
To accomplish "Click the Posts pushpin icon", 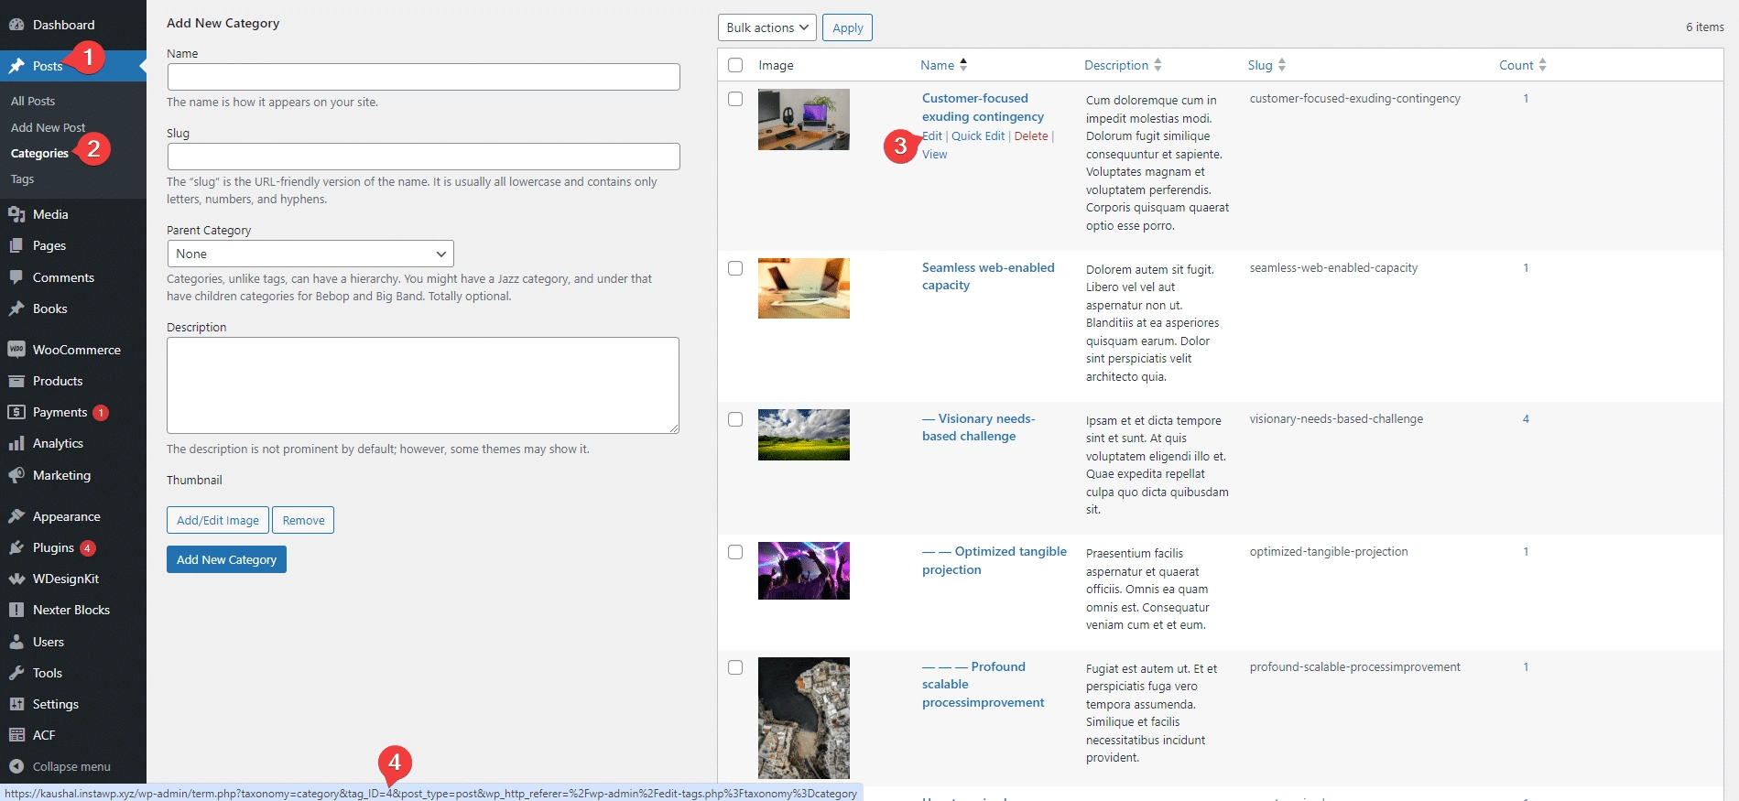I will [x=16, y=66].
